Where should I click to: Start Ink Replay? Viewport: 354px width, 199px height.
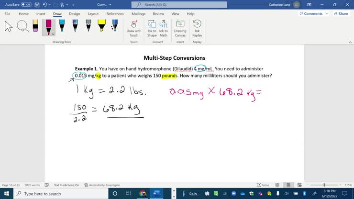click(197, 28)
